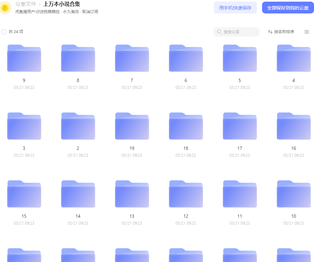314x262 pixels.
Task: Open folder 2
Action: tap(78, 126)
